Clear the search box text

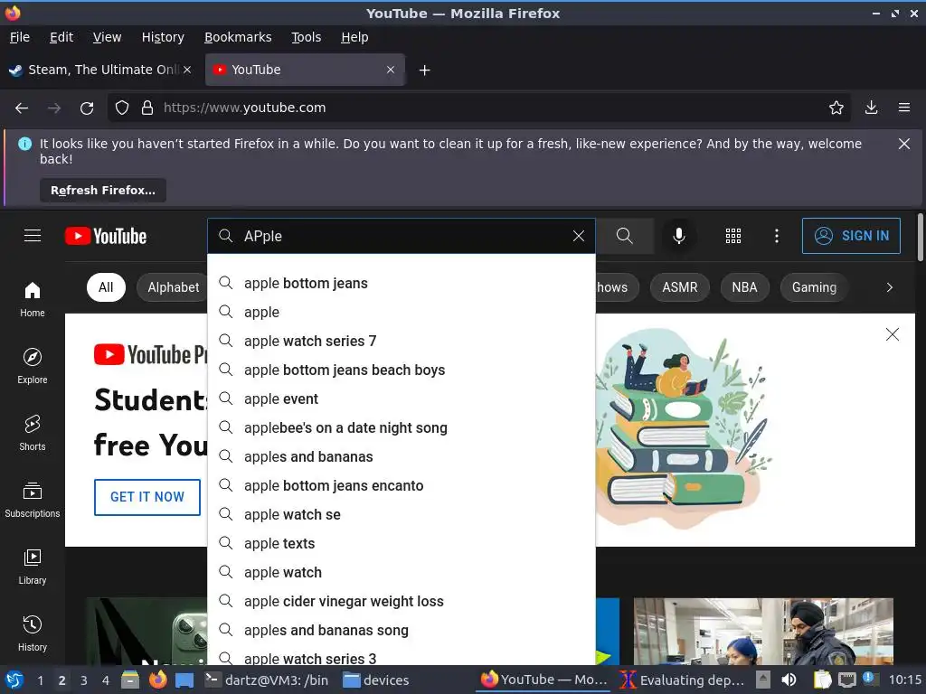click(x=579, y=236)
